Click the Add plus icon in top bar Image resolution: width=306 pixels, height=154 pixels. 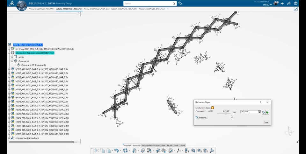coord(282,3)
